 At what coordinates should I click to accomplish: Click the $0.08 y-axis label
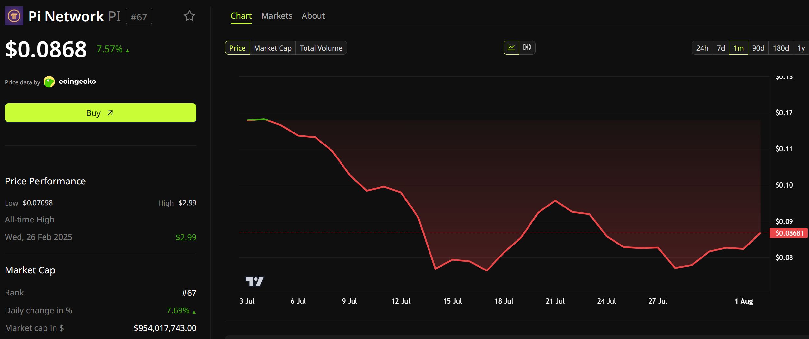[x=784, y=257]
